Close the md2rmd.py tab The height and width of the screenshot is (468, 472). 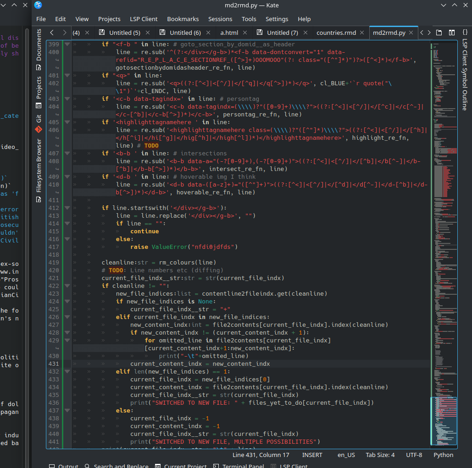[x=411, y=33]
